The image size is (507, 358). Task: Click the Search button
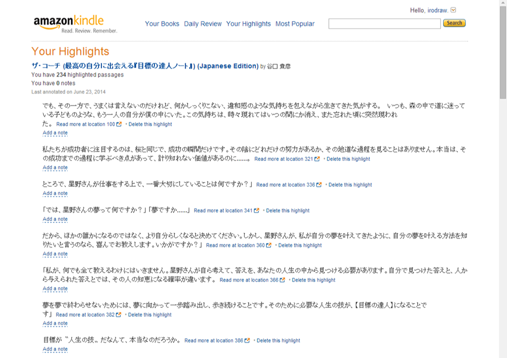pos(455,23)
